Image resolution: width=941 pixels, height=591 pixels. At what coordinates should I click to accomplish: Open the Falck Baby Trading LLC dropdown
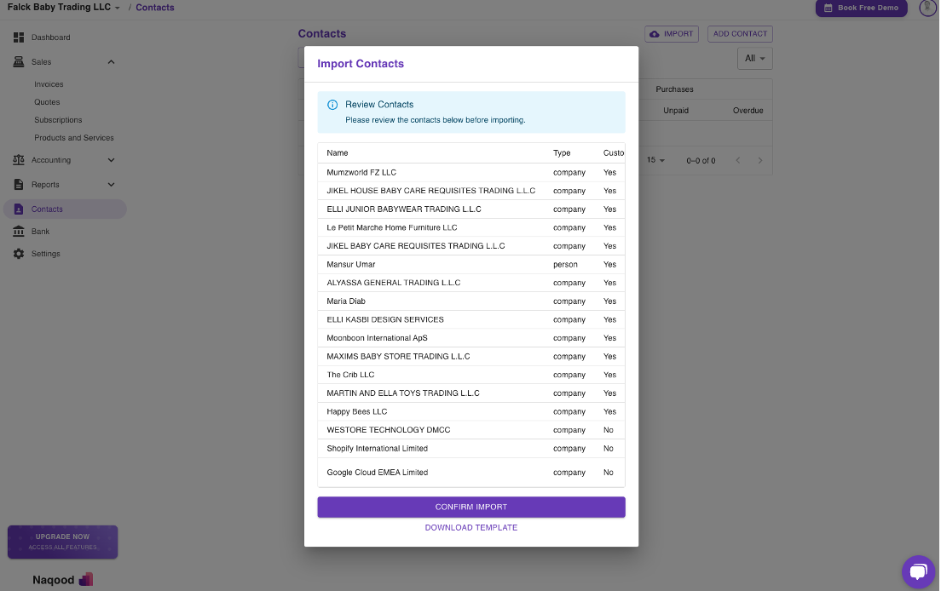[64, 8]
